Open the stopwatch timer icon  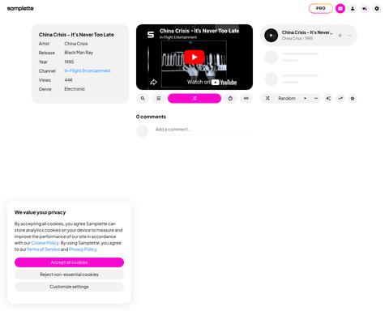coord(230,98)
